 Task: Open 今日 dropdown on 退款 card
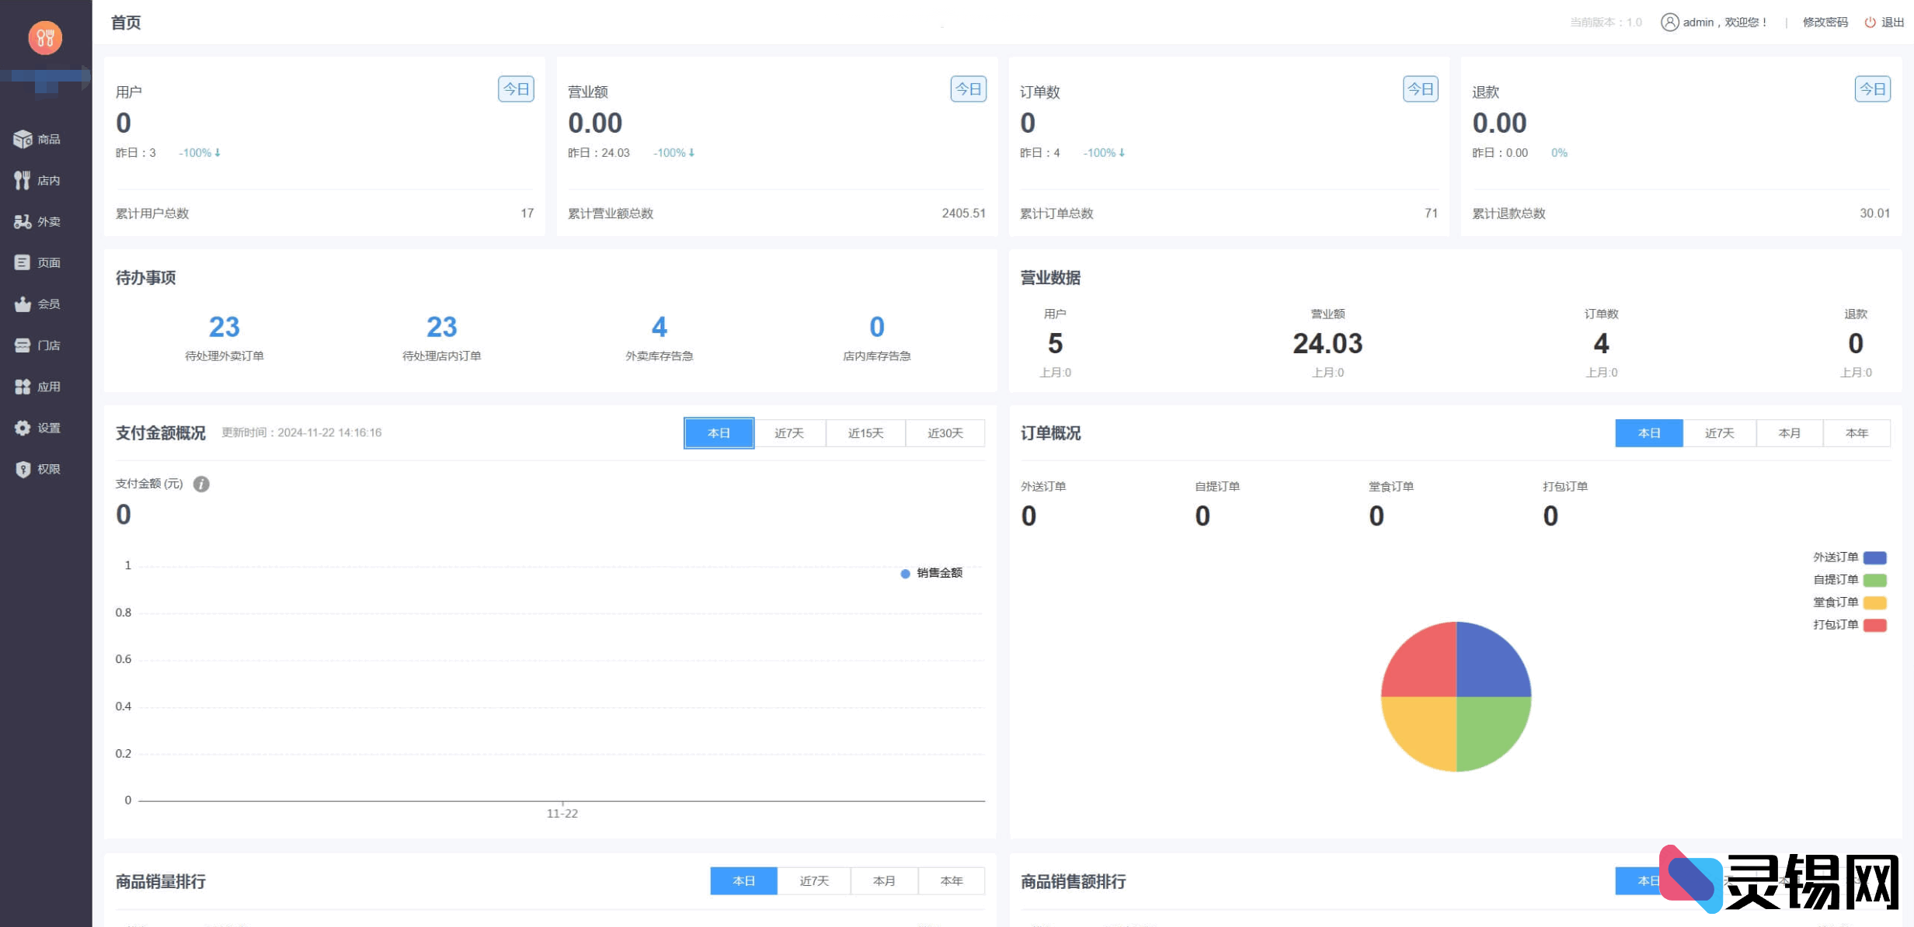click(x=1872, y=89)
